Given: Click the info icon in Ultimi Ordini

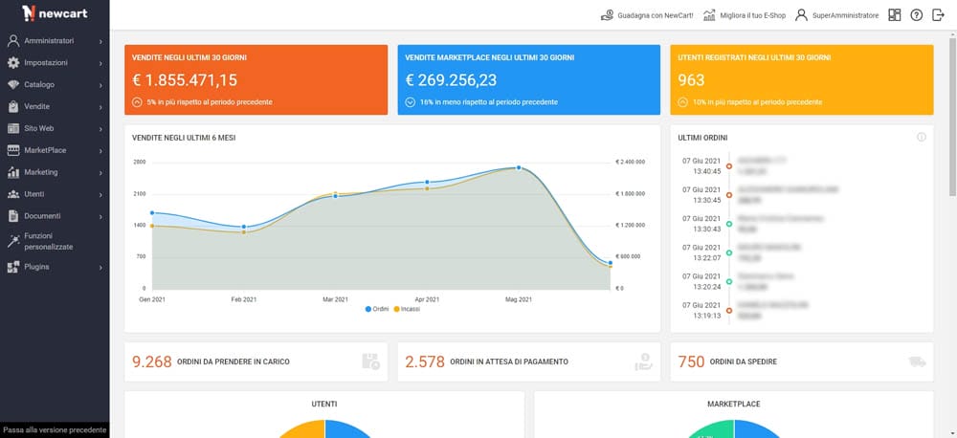Looking at the screenshot, I should [x=922, y=137].
